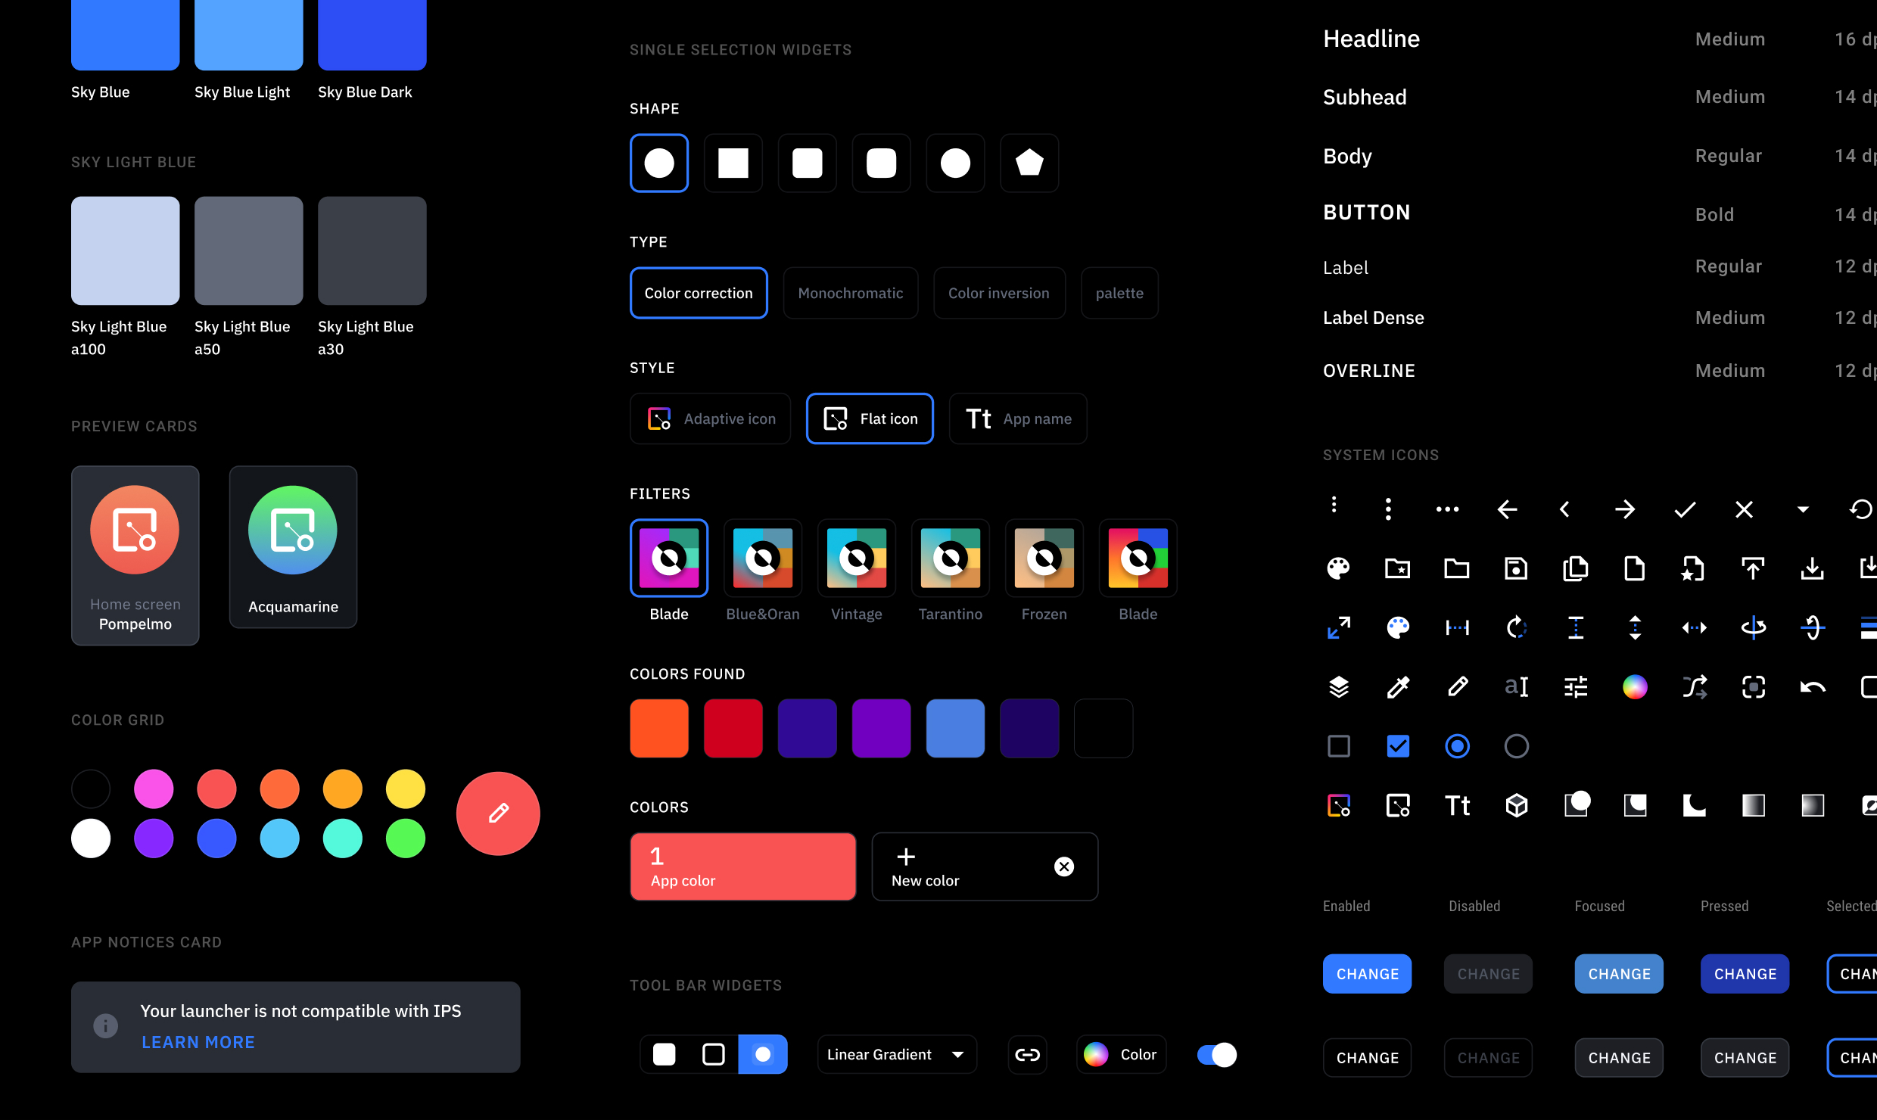Image resolution: width=1877 pixels, height=1120 pixels.
Task: Click the palette icon in system icons
Action: point(1338,568)
